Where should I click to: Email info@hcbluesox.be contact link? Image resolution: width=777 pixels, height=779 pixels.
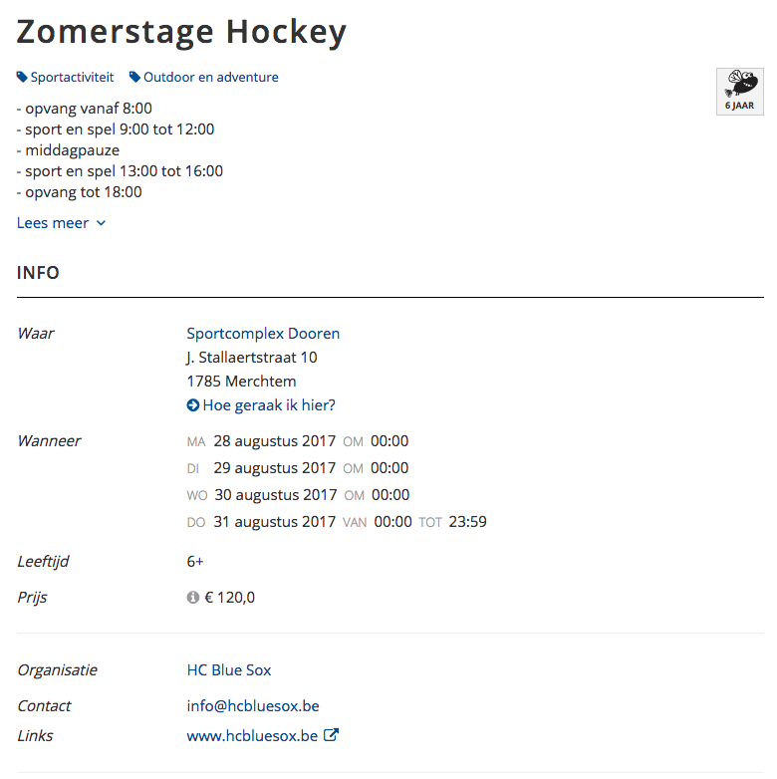pos(253,706)
